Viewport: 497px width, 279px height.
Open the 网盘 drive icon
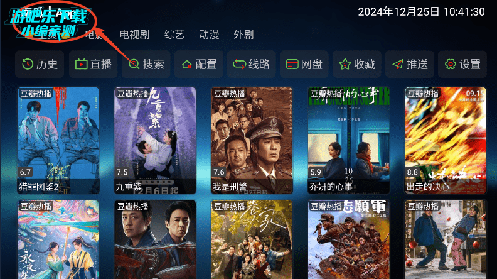pyautogui.click(x=292, y=65)
